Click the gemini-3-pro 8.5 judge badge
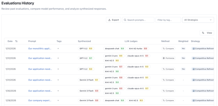Screen dimensions: 218x106 click(114, 88)
